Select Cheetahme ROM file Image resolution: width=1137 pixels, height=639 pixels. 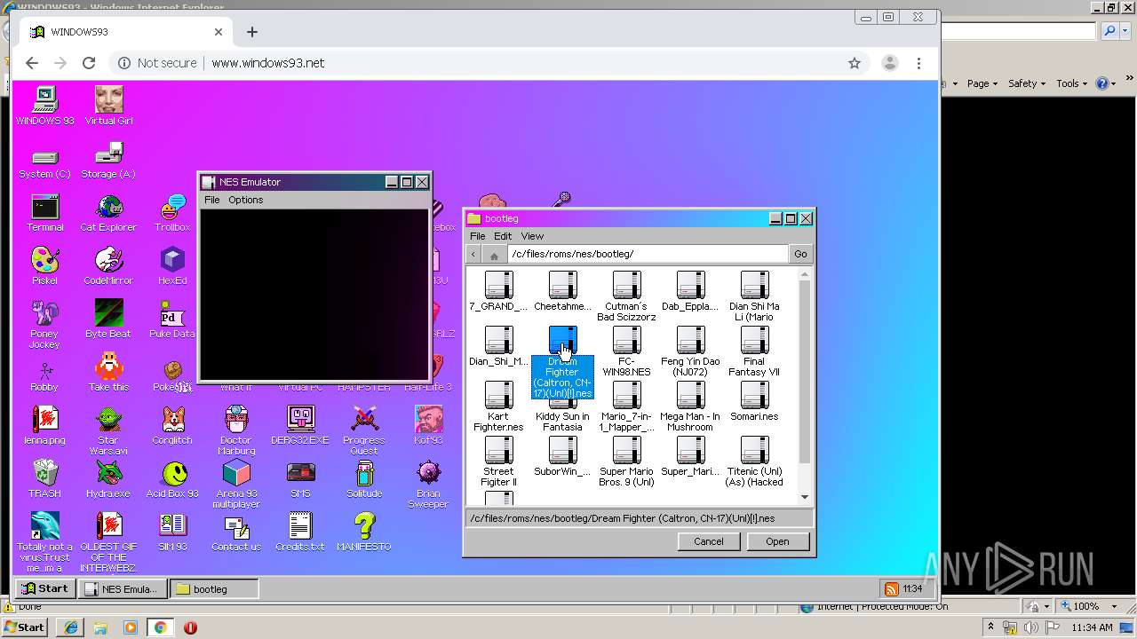tap(562, 291)
